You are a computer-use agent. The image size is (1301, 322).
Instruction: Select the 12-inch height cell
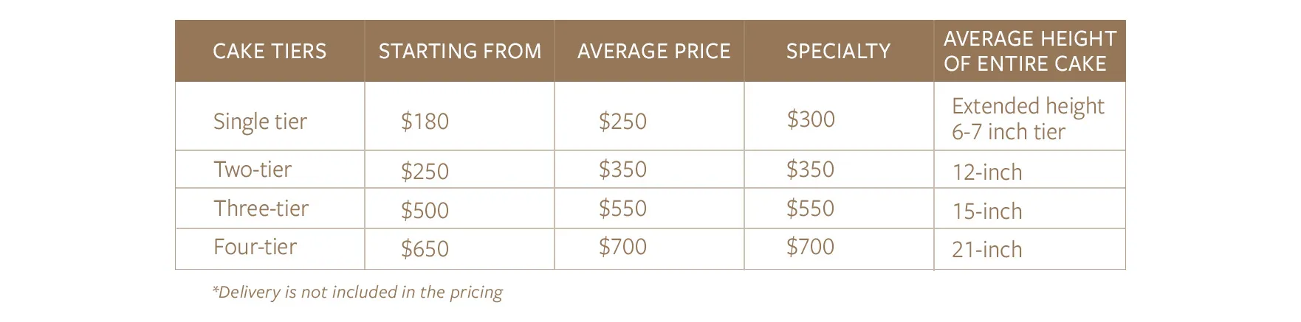click(986, 172)
